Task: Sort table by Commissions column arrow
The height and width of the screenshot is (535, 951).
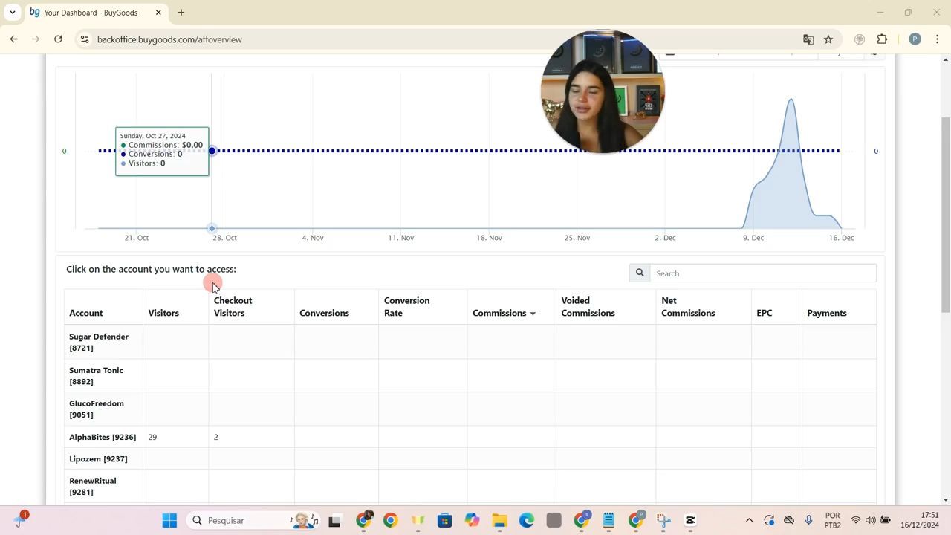Action: point(533,314)
